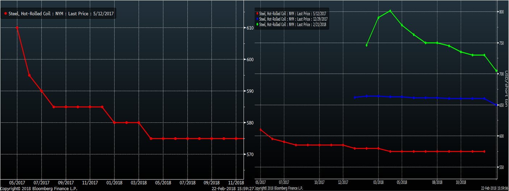The height and width of the screenshot is (191, 509).
Task: Click first red data point at 610
Action: click(x=17, y=28)
